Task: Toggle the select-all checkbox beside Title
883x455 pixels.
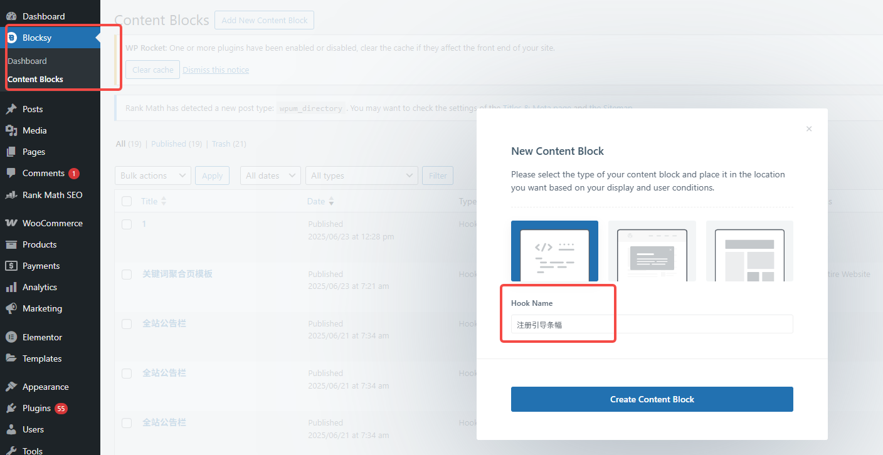Action: tap(127, 201)
